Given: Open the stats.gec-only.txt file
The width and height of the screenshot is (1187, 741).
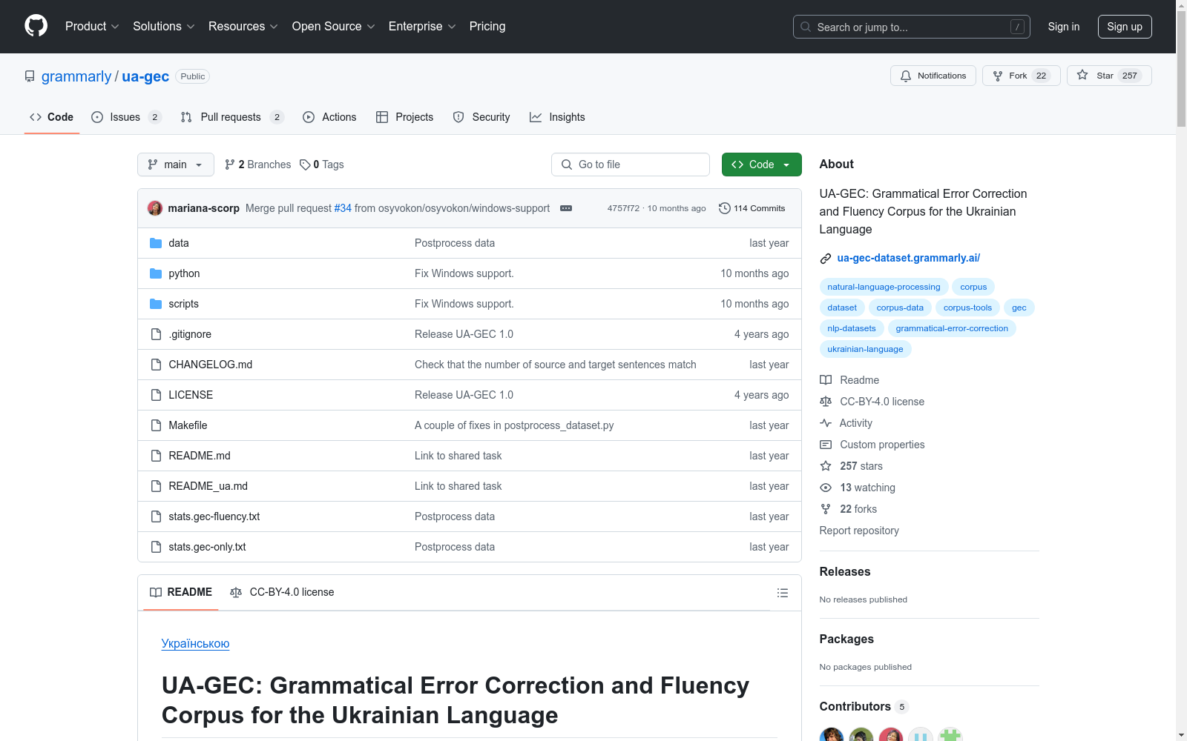Looking at the screenshot, I should pos(207,547).
